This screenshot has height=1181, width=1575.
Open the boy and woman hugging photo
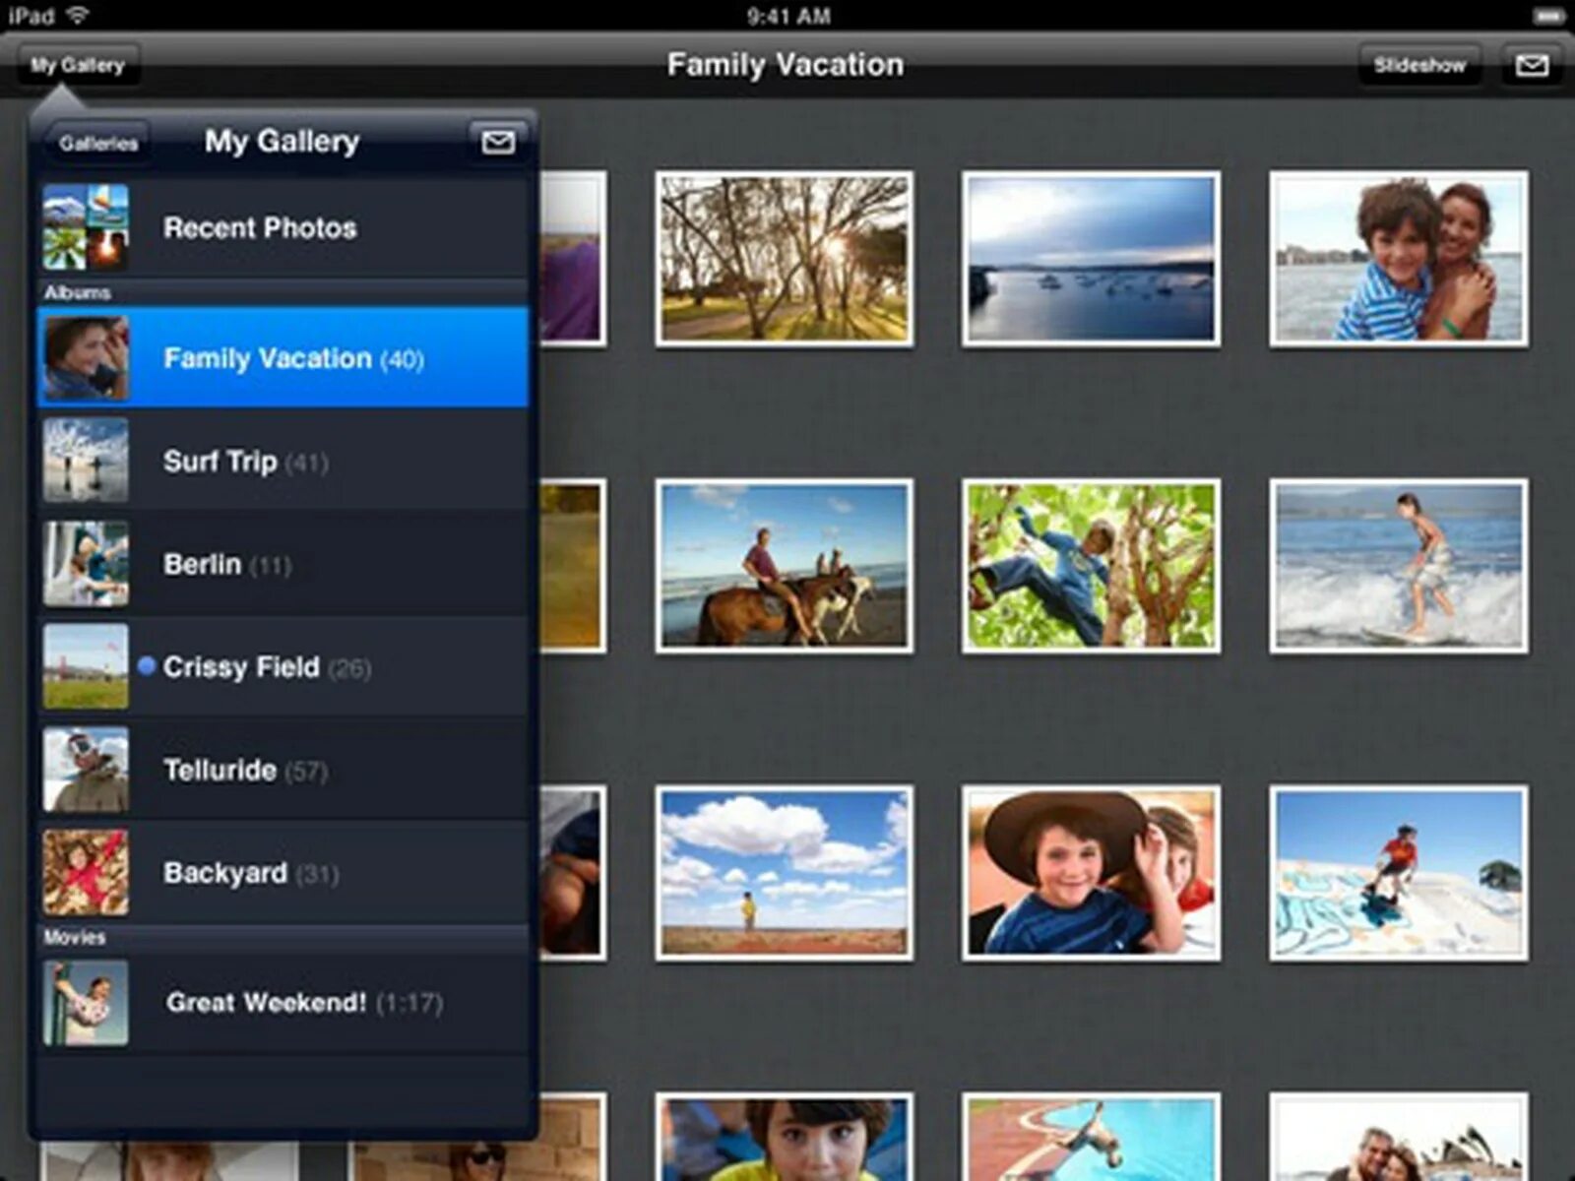tap(1399, 259)
